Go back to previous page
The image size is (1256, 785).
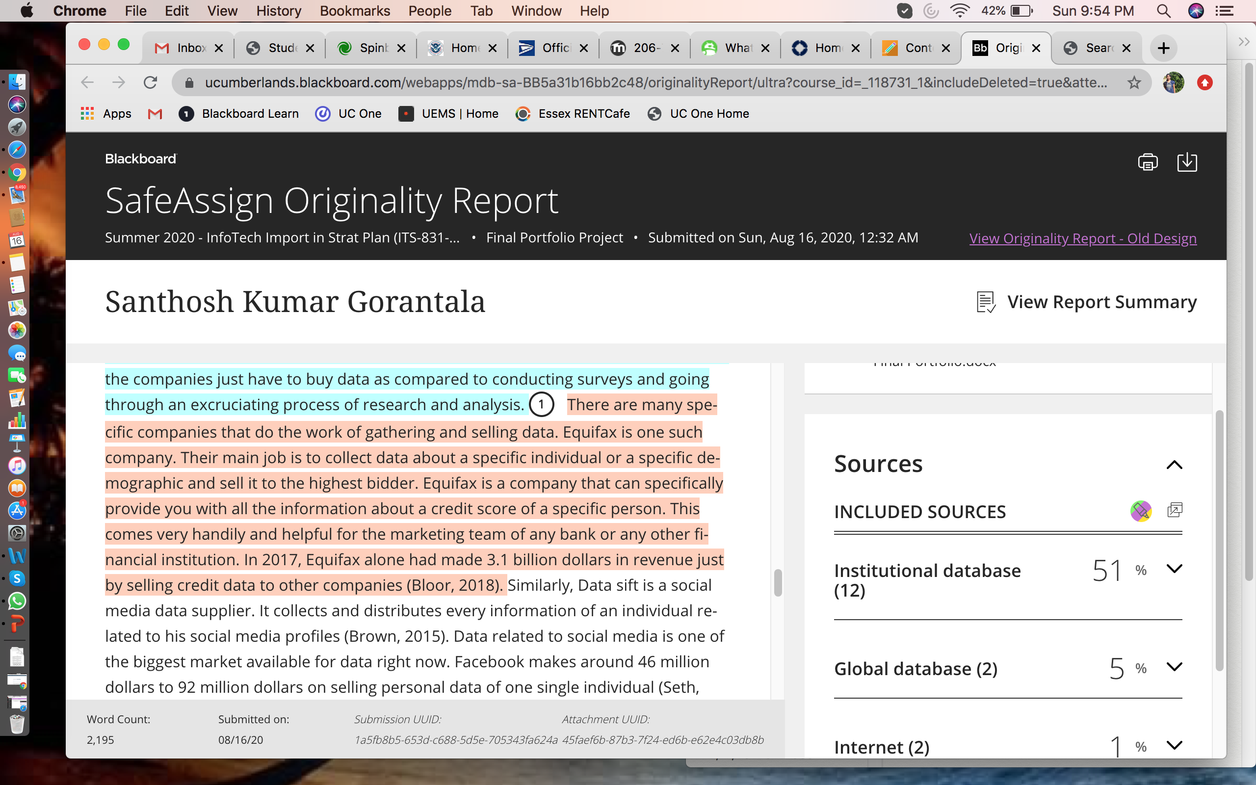pyautogui.click(x=87, y=82)
